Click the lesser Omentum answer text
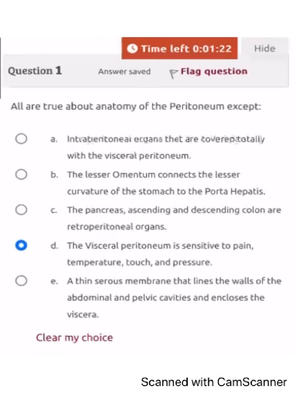This screenshot has width=295, height=393. (x=166, y=183)
